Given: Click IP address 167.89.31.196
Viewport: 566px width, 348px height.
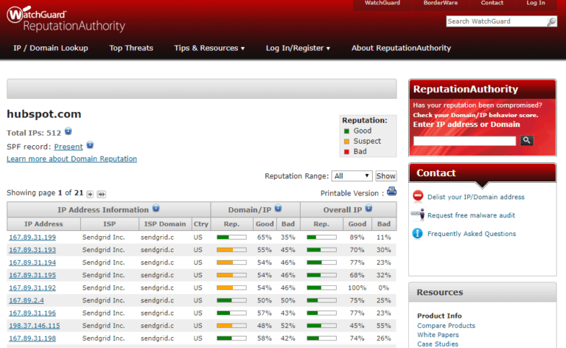Looking at the screenshot, I should coord(32,313).
